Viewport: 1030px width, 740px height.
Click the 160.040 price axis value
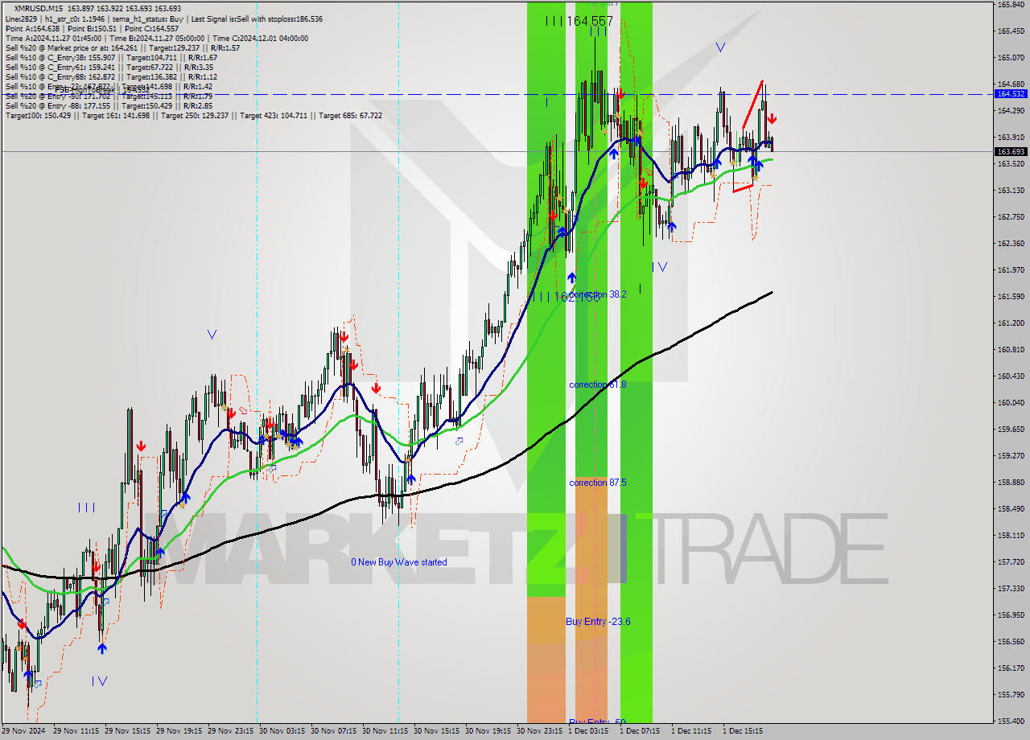1011,403
